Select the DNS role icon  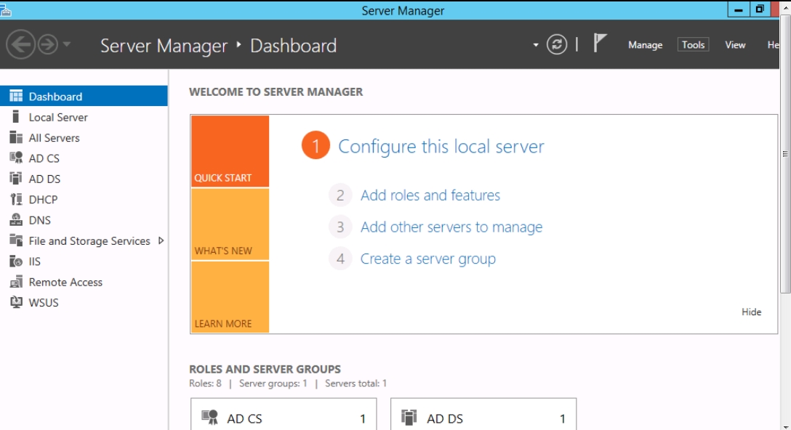click(x=16, y=220)
